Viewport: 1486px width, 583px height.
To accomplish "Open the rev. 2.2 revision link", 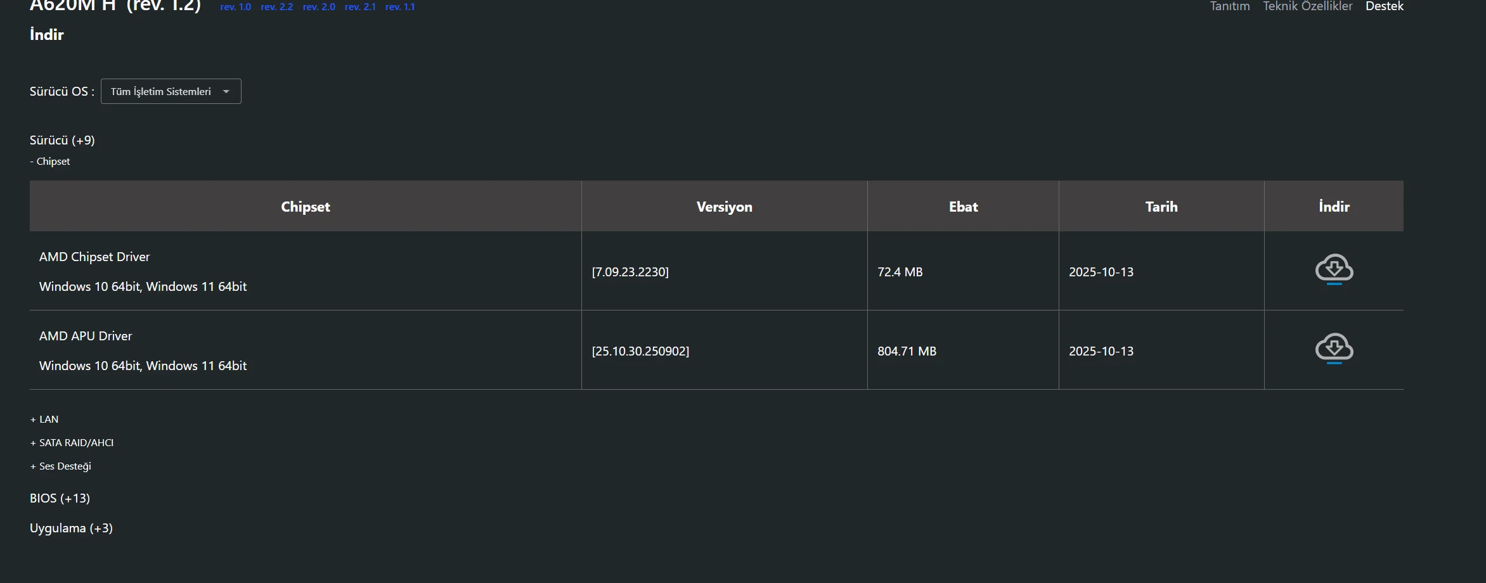I will 276,7.
